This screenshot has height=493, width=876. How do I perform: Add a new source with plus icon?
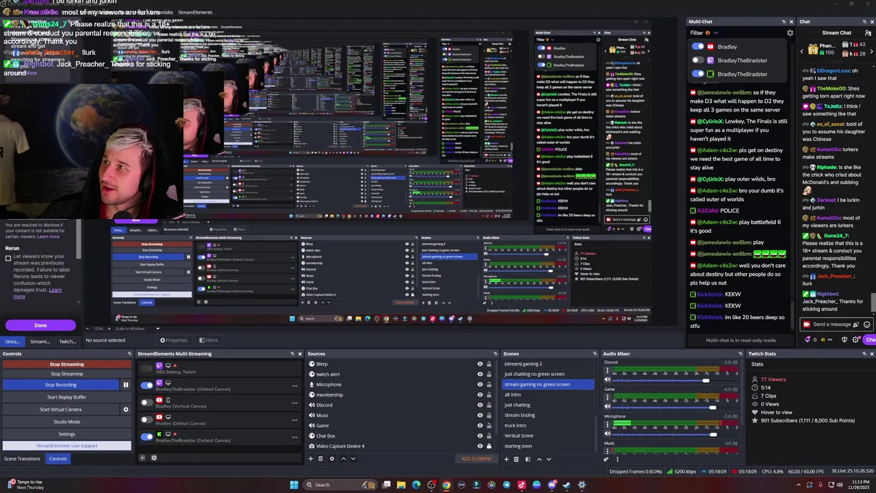pos(311,459)
